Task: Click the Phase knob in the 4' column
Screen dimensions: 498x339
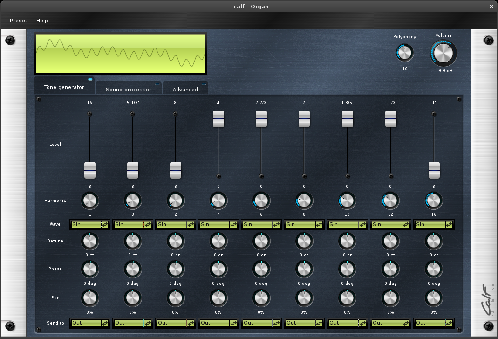Action: click(218, 270)
